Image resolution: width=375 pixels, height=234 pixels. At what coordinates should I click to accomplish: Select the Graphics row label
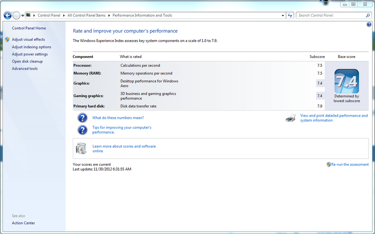tap(82, 83)
